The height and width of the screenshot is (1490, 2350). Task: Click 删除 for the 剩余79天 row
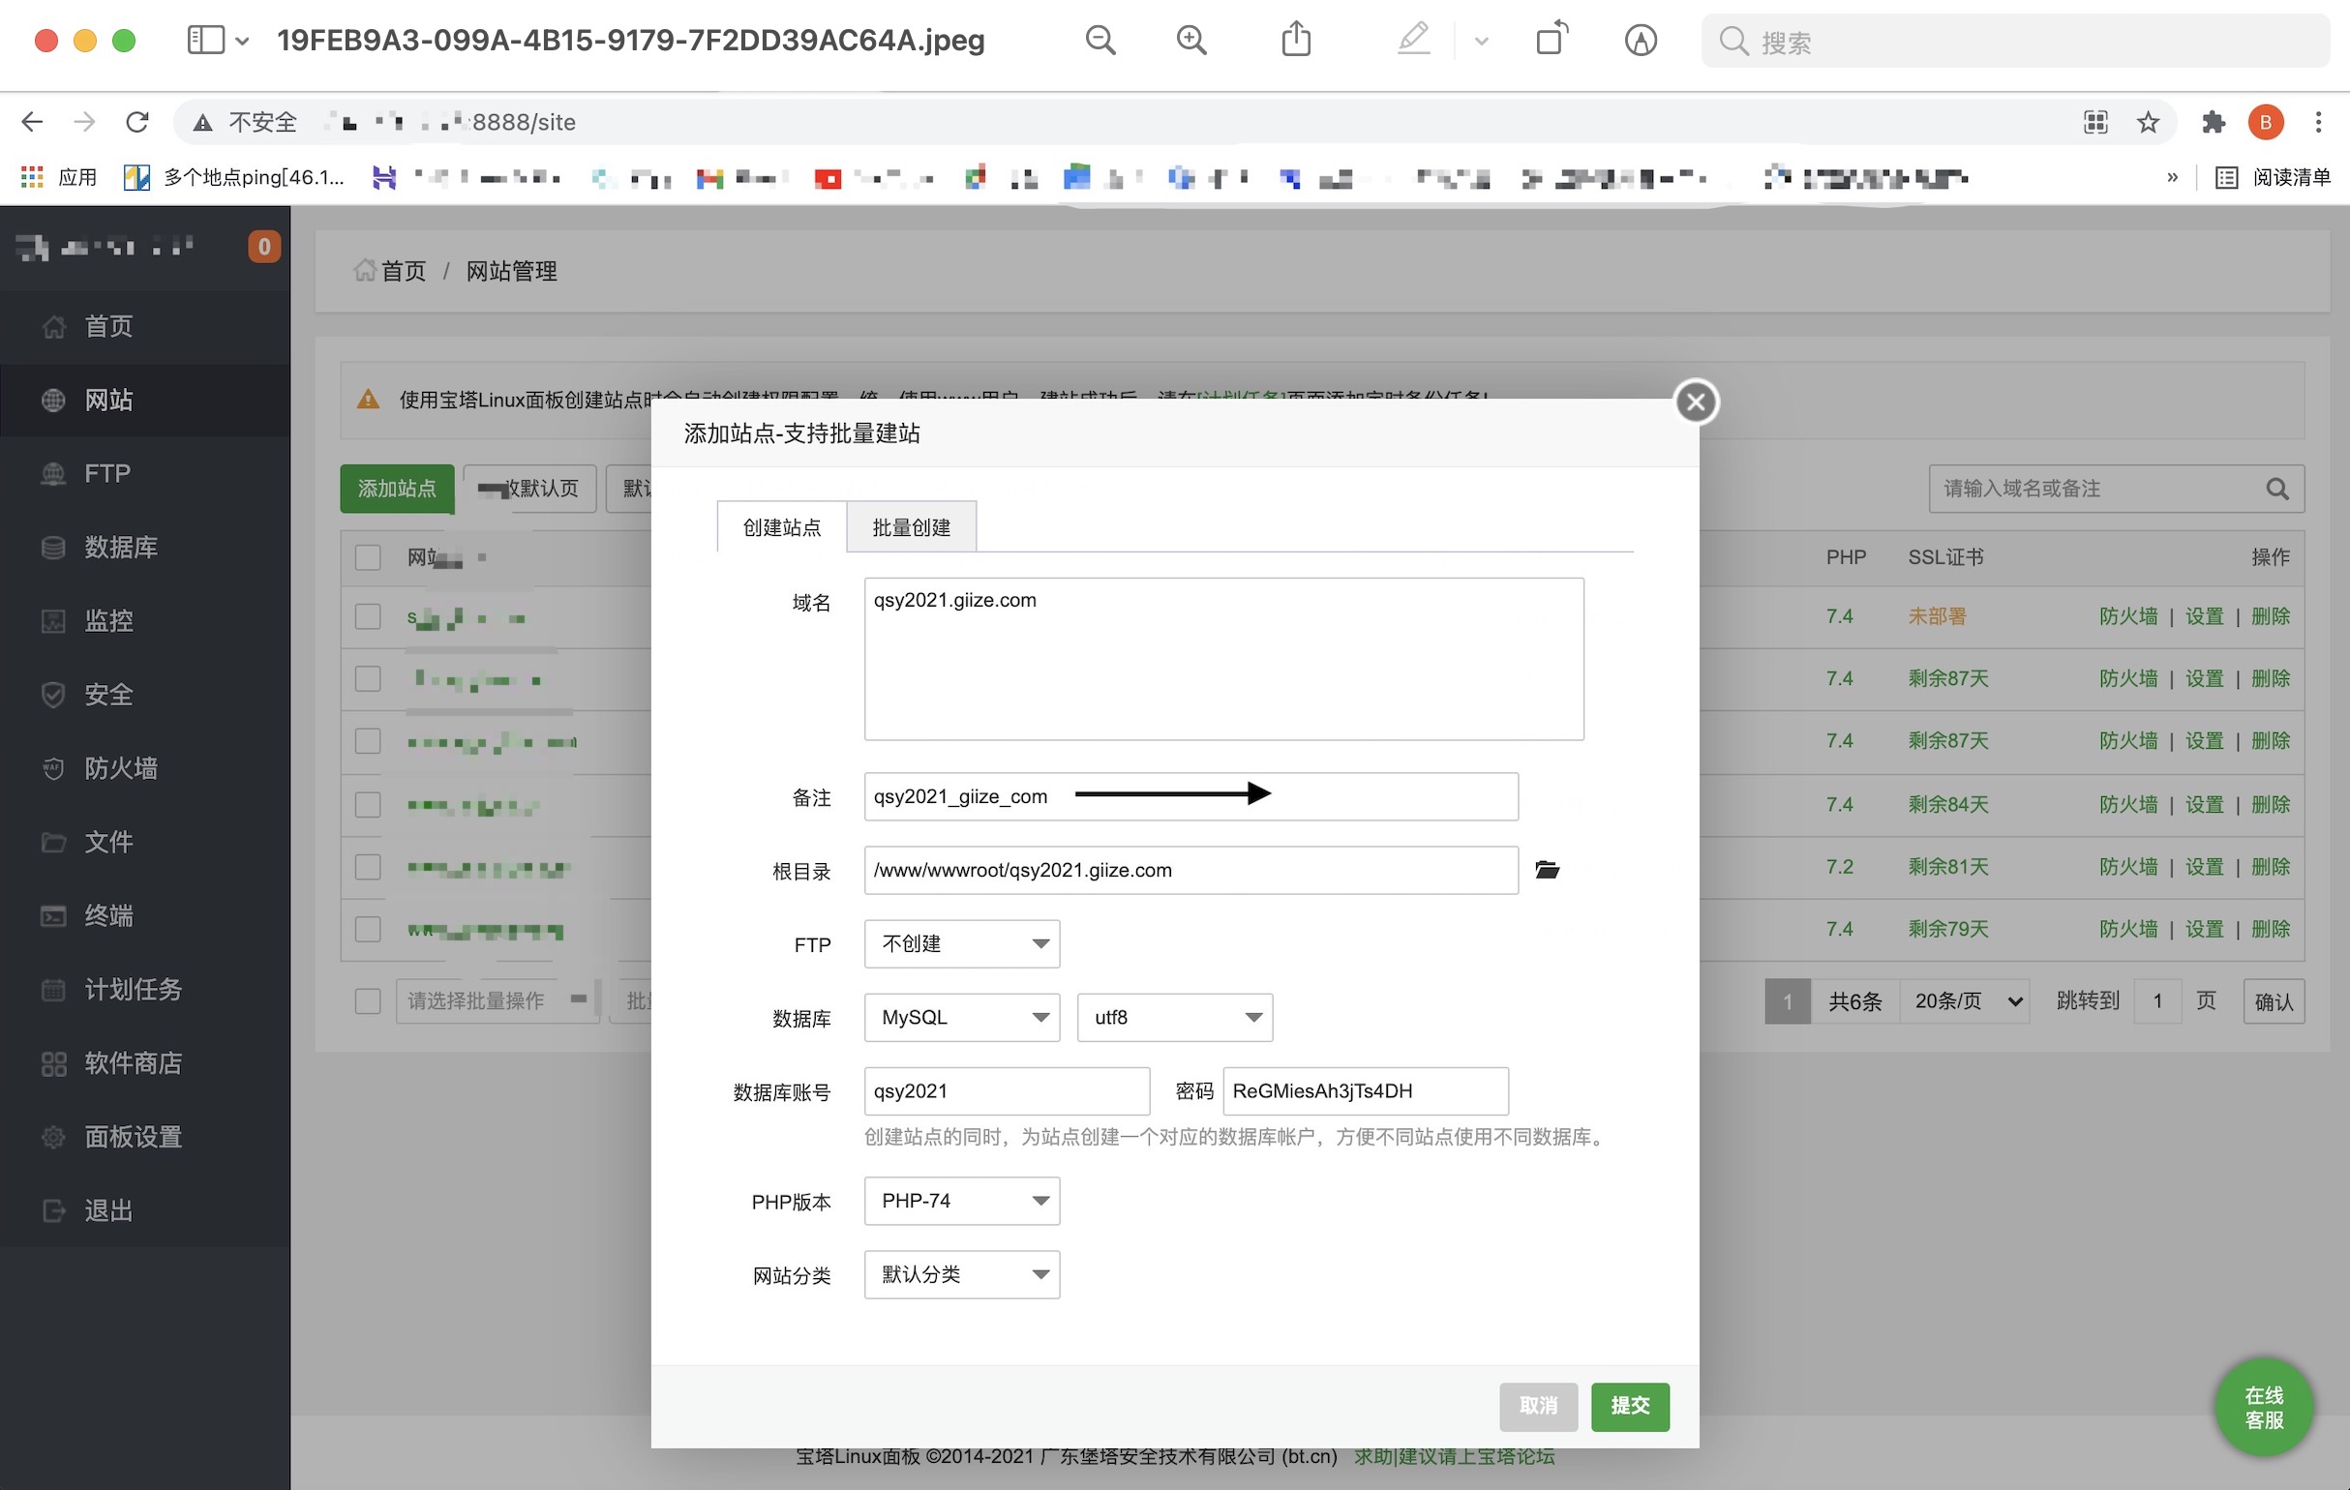click(x=2270, y=929)
